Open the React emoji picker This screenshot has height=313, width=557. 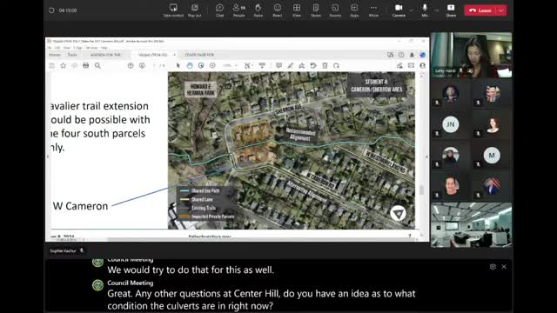278,10
